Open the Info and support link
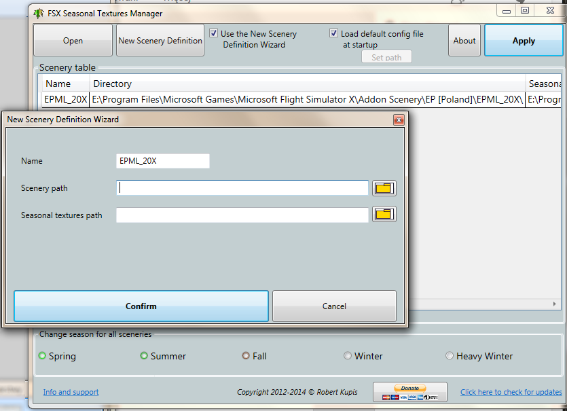567x411 pixels. pos(71,392)
